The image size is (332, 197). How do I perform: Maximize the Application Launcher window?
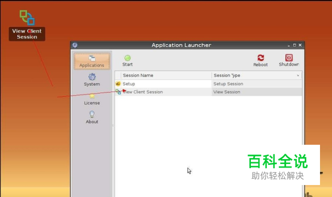click(x=294, y=45)
